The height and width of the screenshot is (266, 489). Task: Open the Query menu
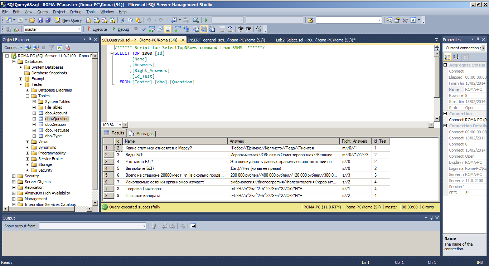[43, 12]
